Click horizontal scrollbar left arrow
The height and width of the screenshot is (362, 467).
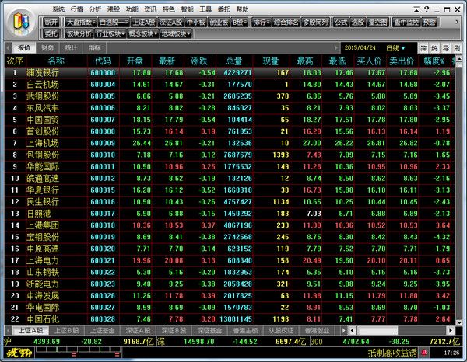[x=352, y=330]
